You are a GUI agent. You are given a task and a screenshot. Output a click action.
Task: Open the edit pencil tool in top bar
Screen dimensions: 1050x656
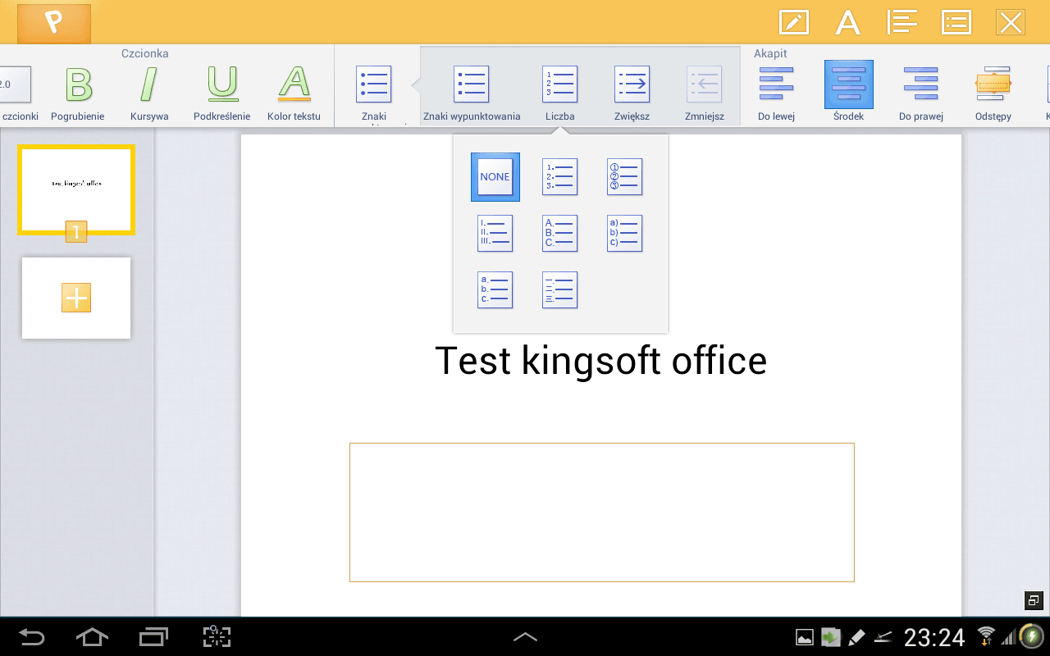point(793,22)
